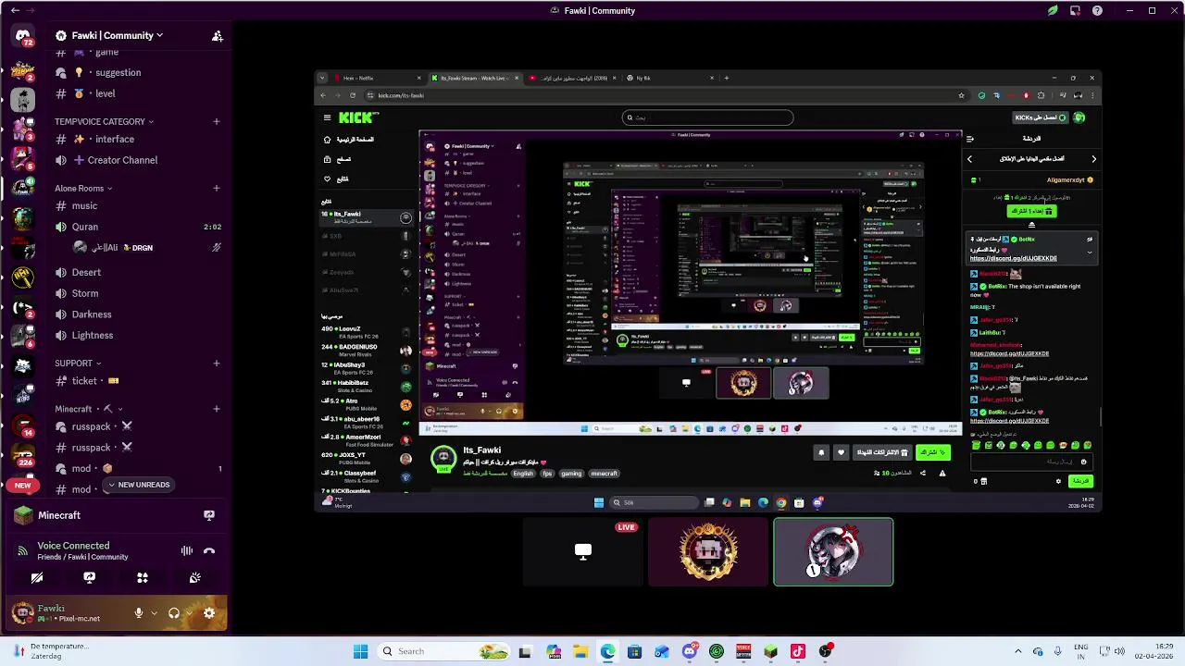Open Discord help icon in title bar
The image size is (1185, 666).
tap(1097, 11)
